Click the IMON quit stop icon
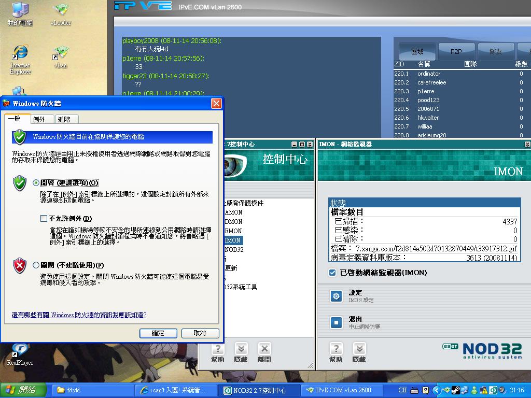Screen dimensions: 531x398 point(336,322)
